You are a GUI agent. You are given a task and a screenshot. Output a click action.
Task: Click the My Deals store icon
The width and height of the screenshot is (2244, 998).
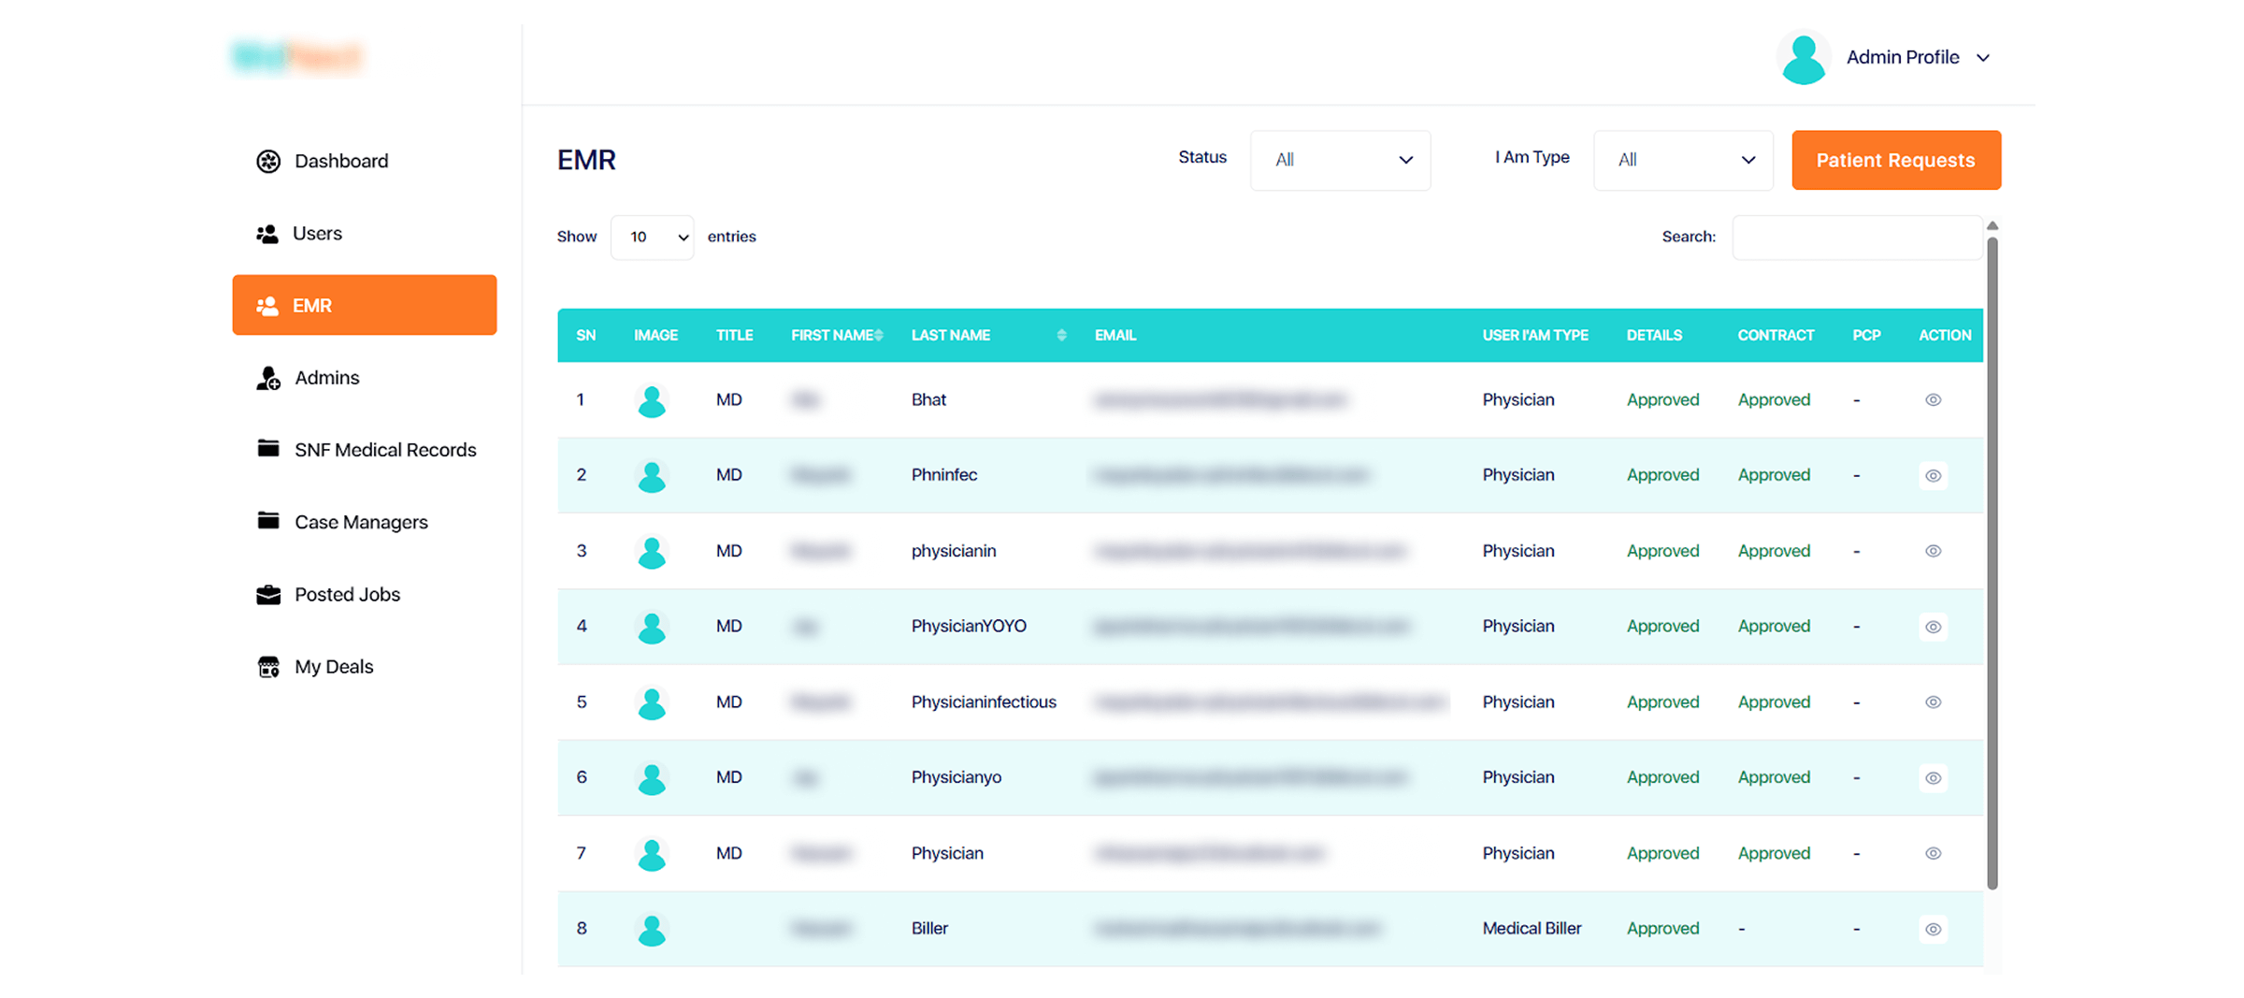tap(268, 666)
